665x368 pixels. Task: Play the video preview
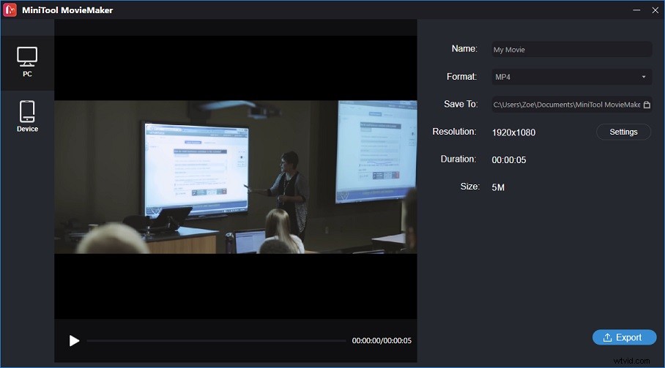click(74, 340)
